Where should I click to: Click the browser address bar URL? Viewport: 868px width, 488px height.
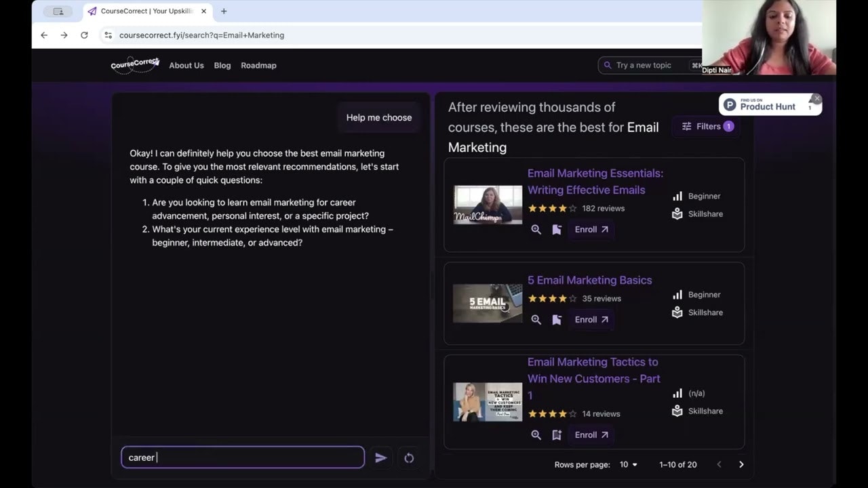point(201,35)
